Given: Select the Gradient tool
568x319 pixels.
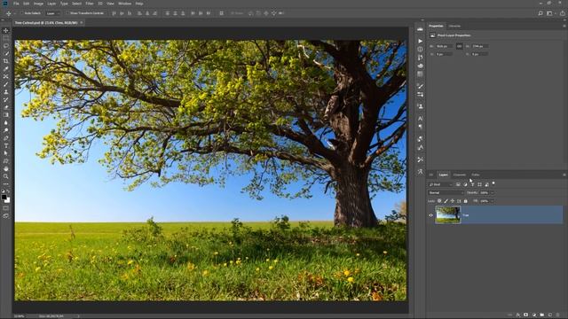Looking at the screenshot, I should [6, 114].
